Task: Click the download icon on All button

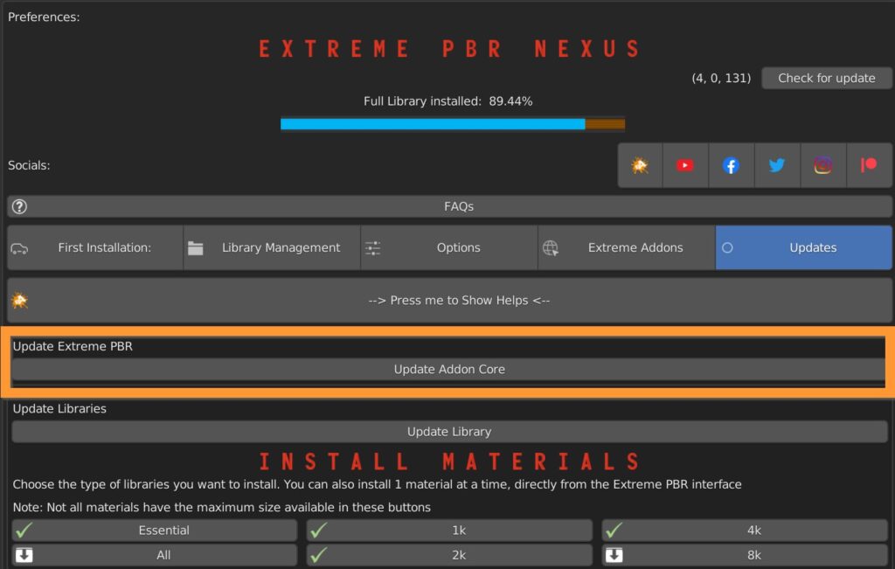Action: [x=24, y=555]
